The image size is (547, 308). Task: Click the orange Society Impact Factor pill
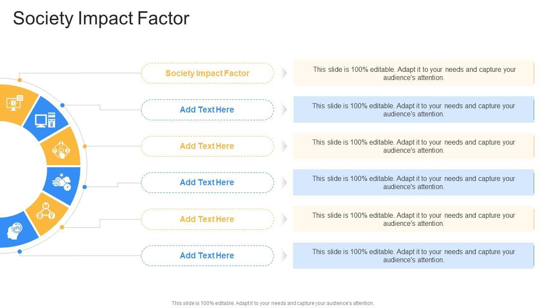tap(207, 73)
